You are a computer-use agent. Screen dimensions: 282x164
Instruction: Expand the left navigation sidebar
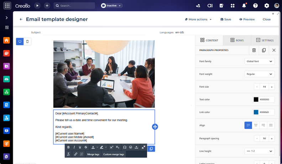coord(7,18)
